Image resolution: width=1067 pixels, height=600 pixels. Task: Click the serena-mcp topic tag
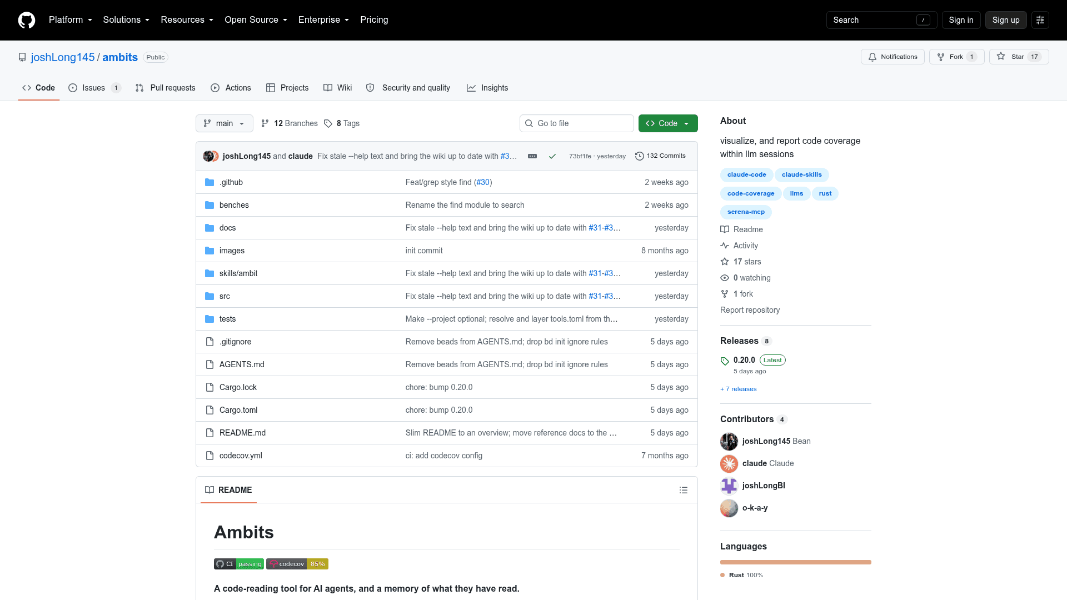pyautogui.click(x=746, y=212)
